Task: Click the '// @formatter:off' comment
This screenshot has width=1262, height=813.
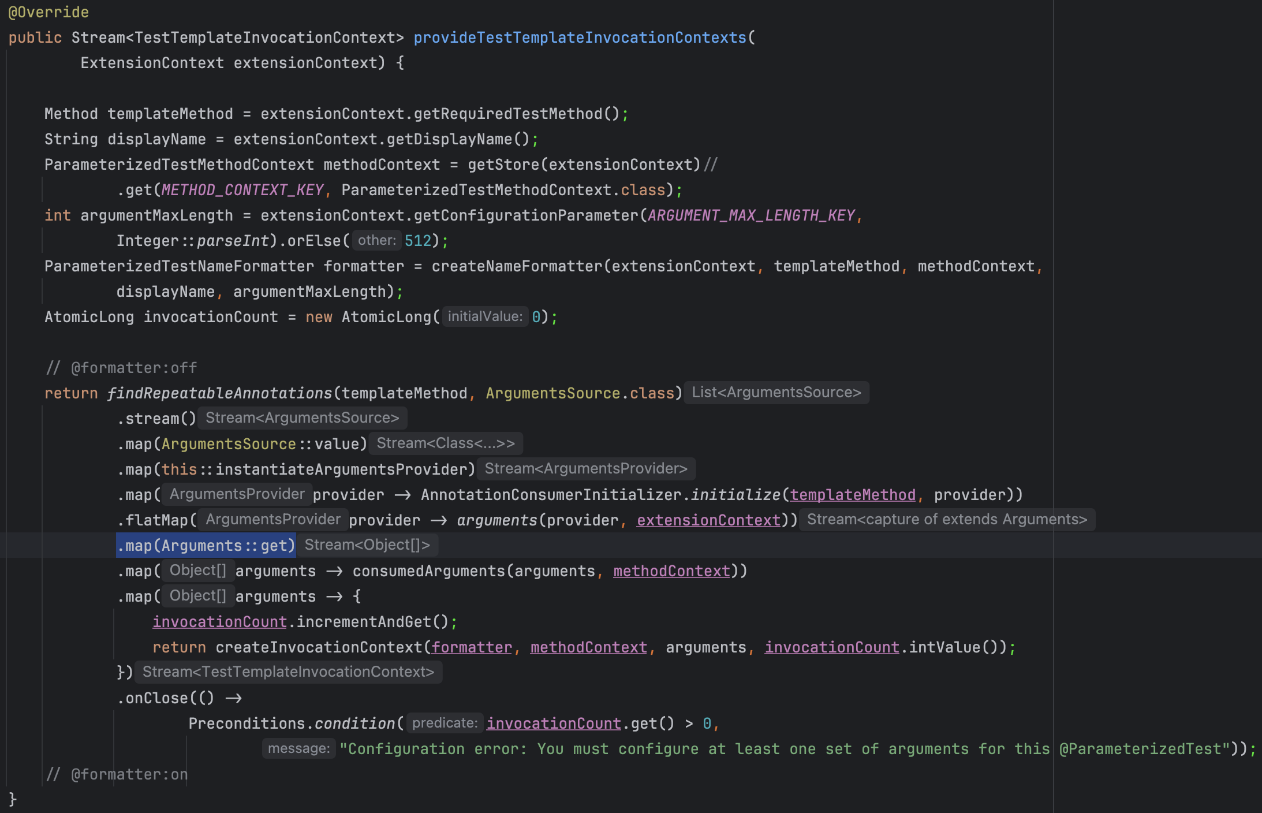Action: coord(121,368)
